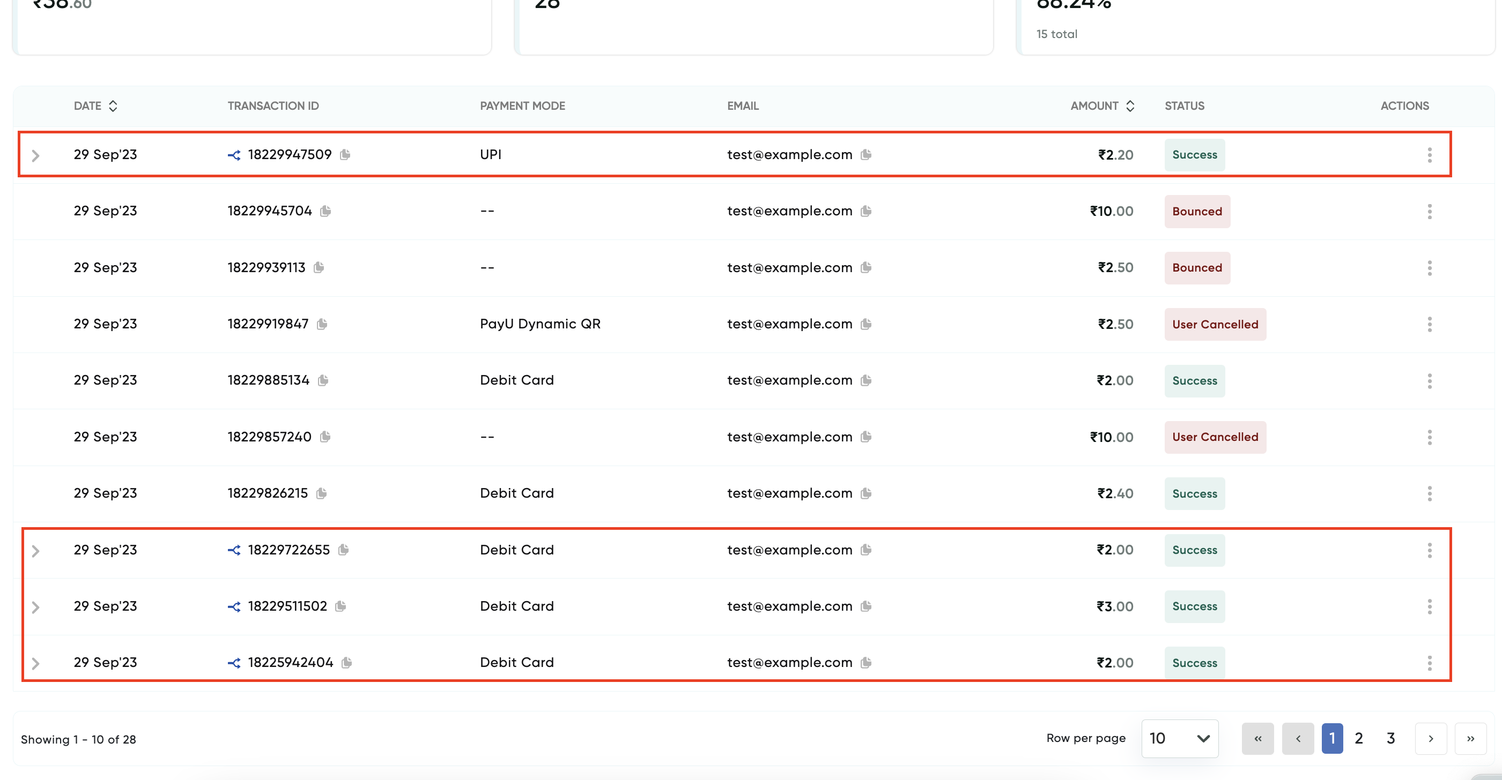Copy transaction ID 18229857240
This screenshot has height=780, width=1502.
325,437
